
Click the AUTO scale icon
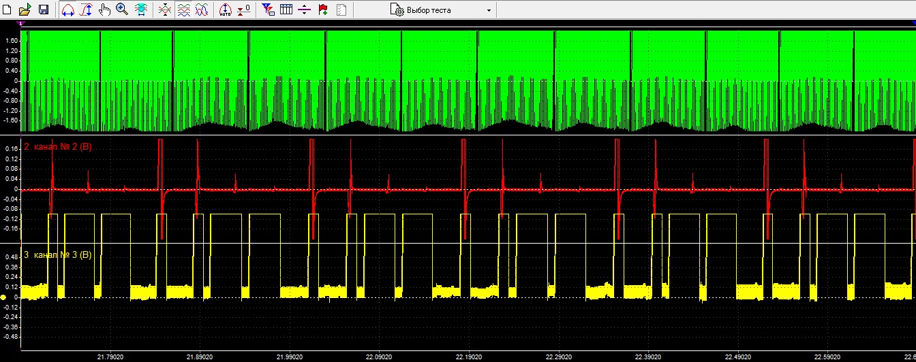pos(226,10)
